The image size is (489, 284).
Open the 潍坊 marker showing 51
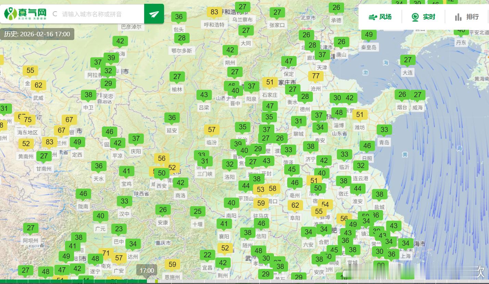coord(360,116)
